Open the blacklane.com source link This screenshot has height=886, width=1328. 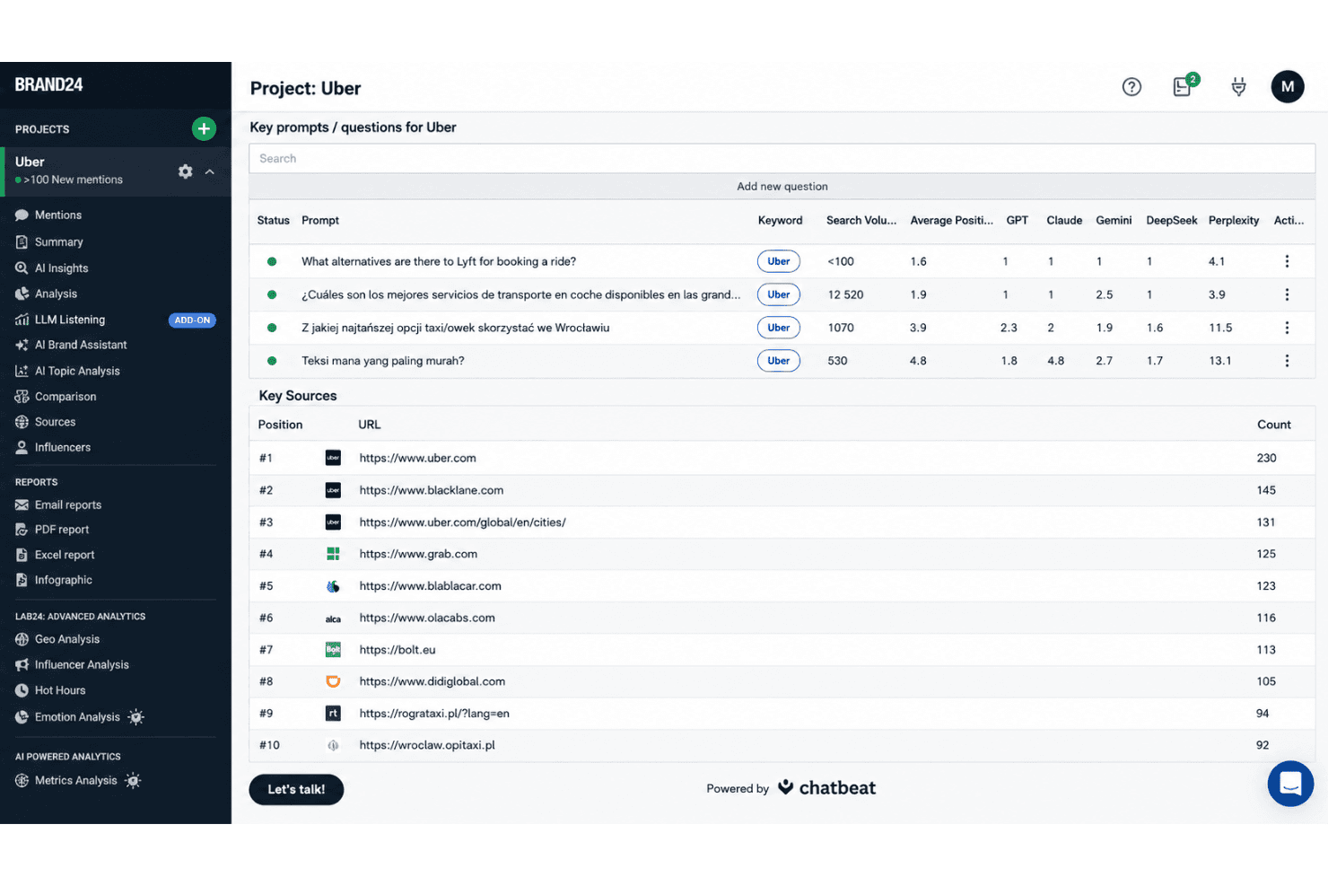tap(432, 490)
